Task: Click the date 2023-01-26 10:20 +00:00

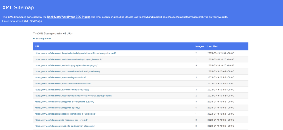Action: pyautogui.click(x=221, y=65)
